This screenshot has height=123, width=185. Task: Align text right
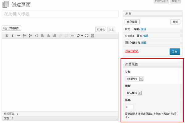(54, 36)
